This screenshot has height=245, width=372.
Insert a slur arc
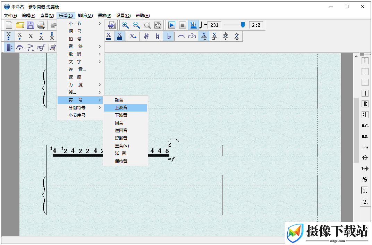tap(181, 36)
